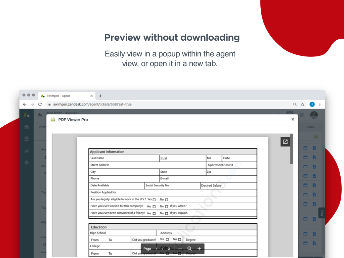Open the Help tab on the right edge

[x=321, y=212]
